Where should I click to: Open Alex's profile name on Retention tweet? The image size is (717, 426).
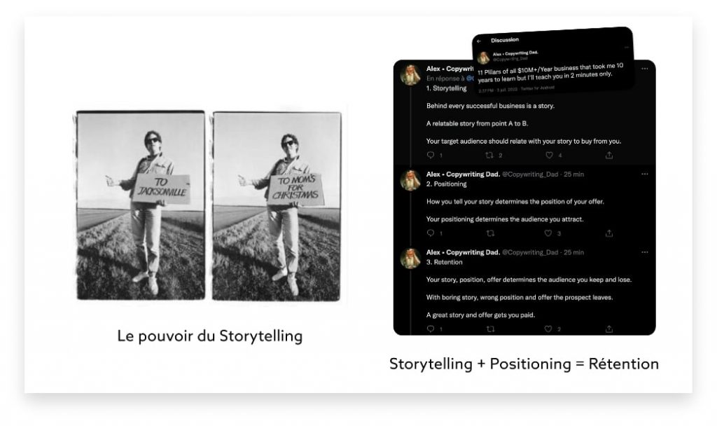pos(463,252)
